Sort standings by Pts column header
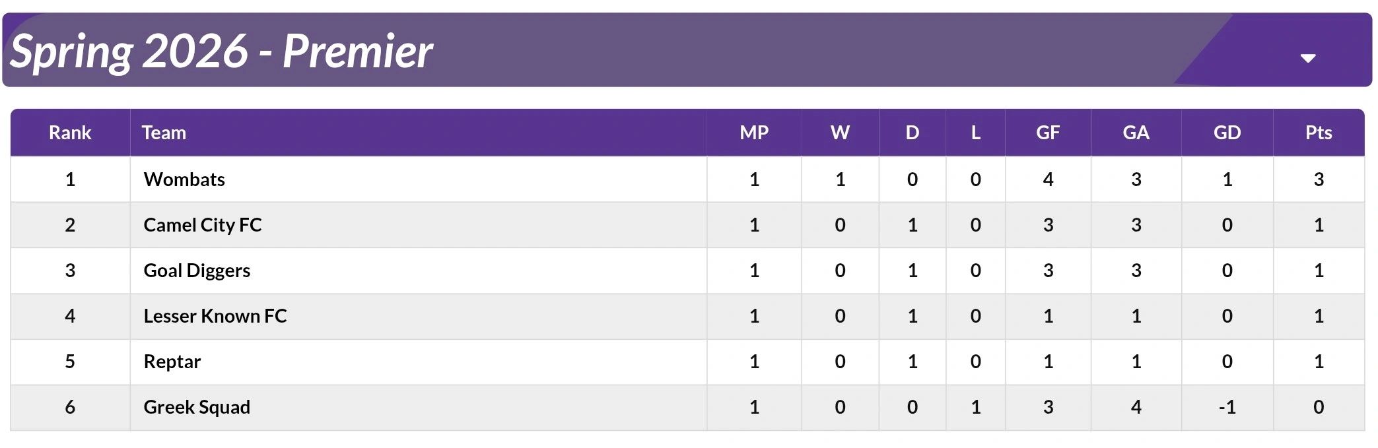 pyautogui.click(x=1319, y=133)
